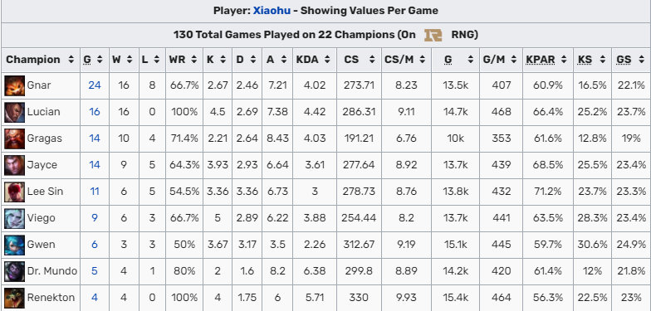
Task: Sort by KDA column arrows
Action: [327, 60]
